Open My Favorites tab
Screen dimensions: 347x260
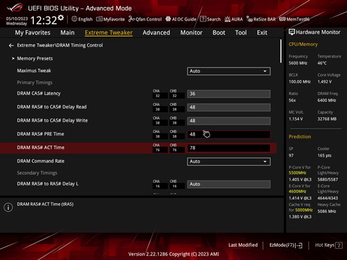click(x=33, y=33)
